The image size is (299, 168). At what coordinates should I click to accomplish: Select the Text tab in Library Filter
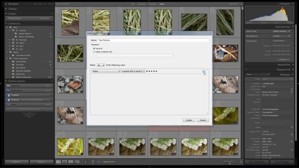point(133,4)
